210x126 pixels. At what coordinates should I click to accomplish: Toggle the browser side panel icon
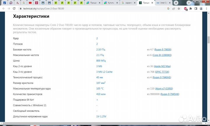tap(196, 8)
